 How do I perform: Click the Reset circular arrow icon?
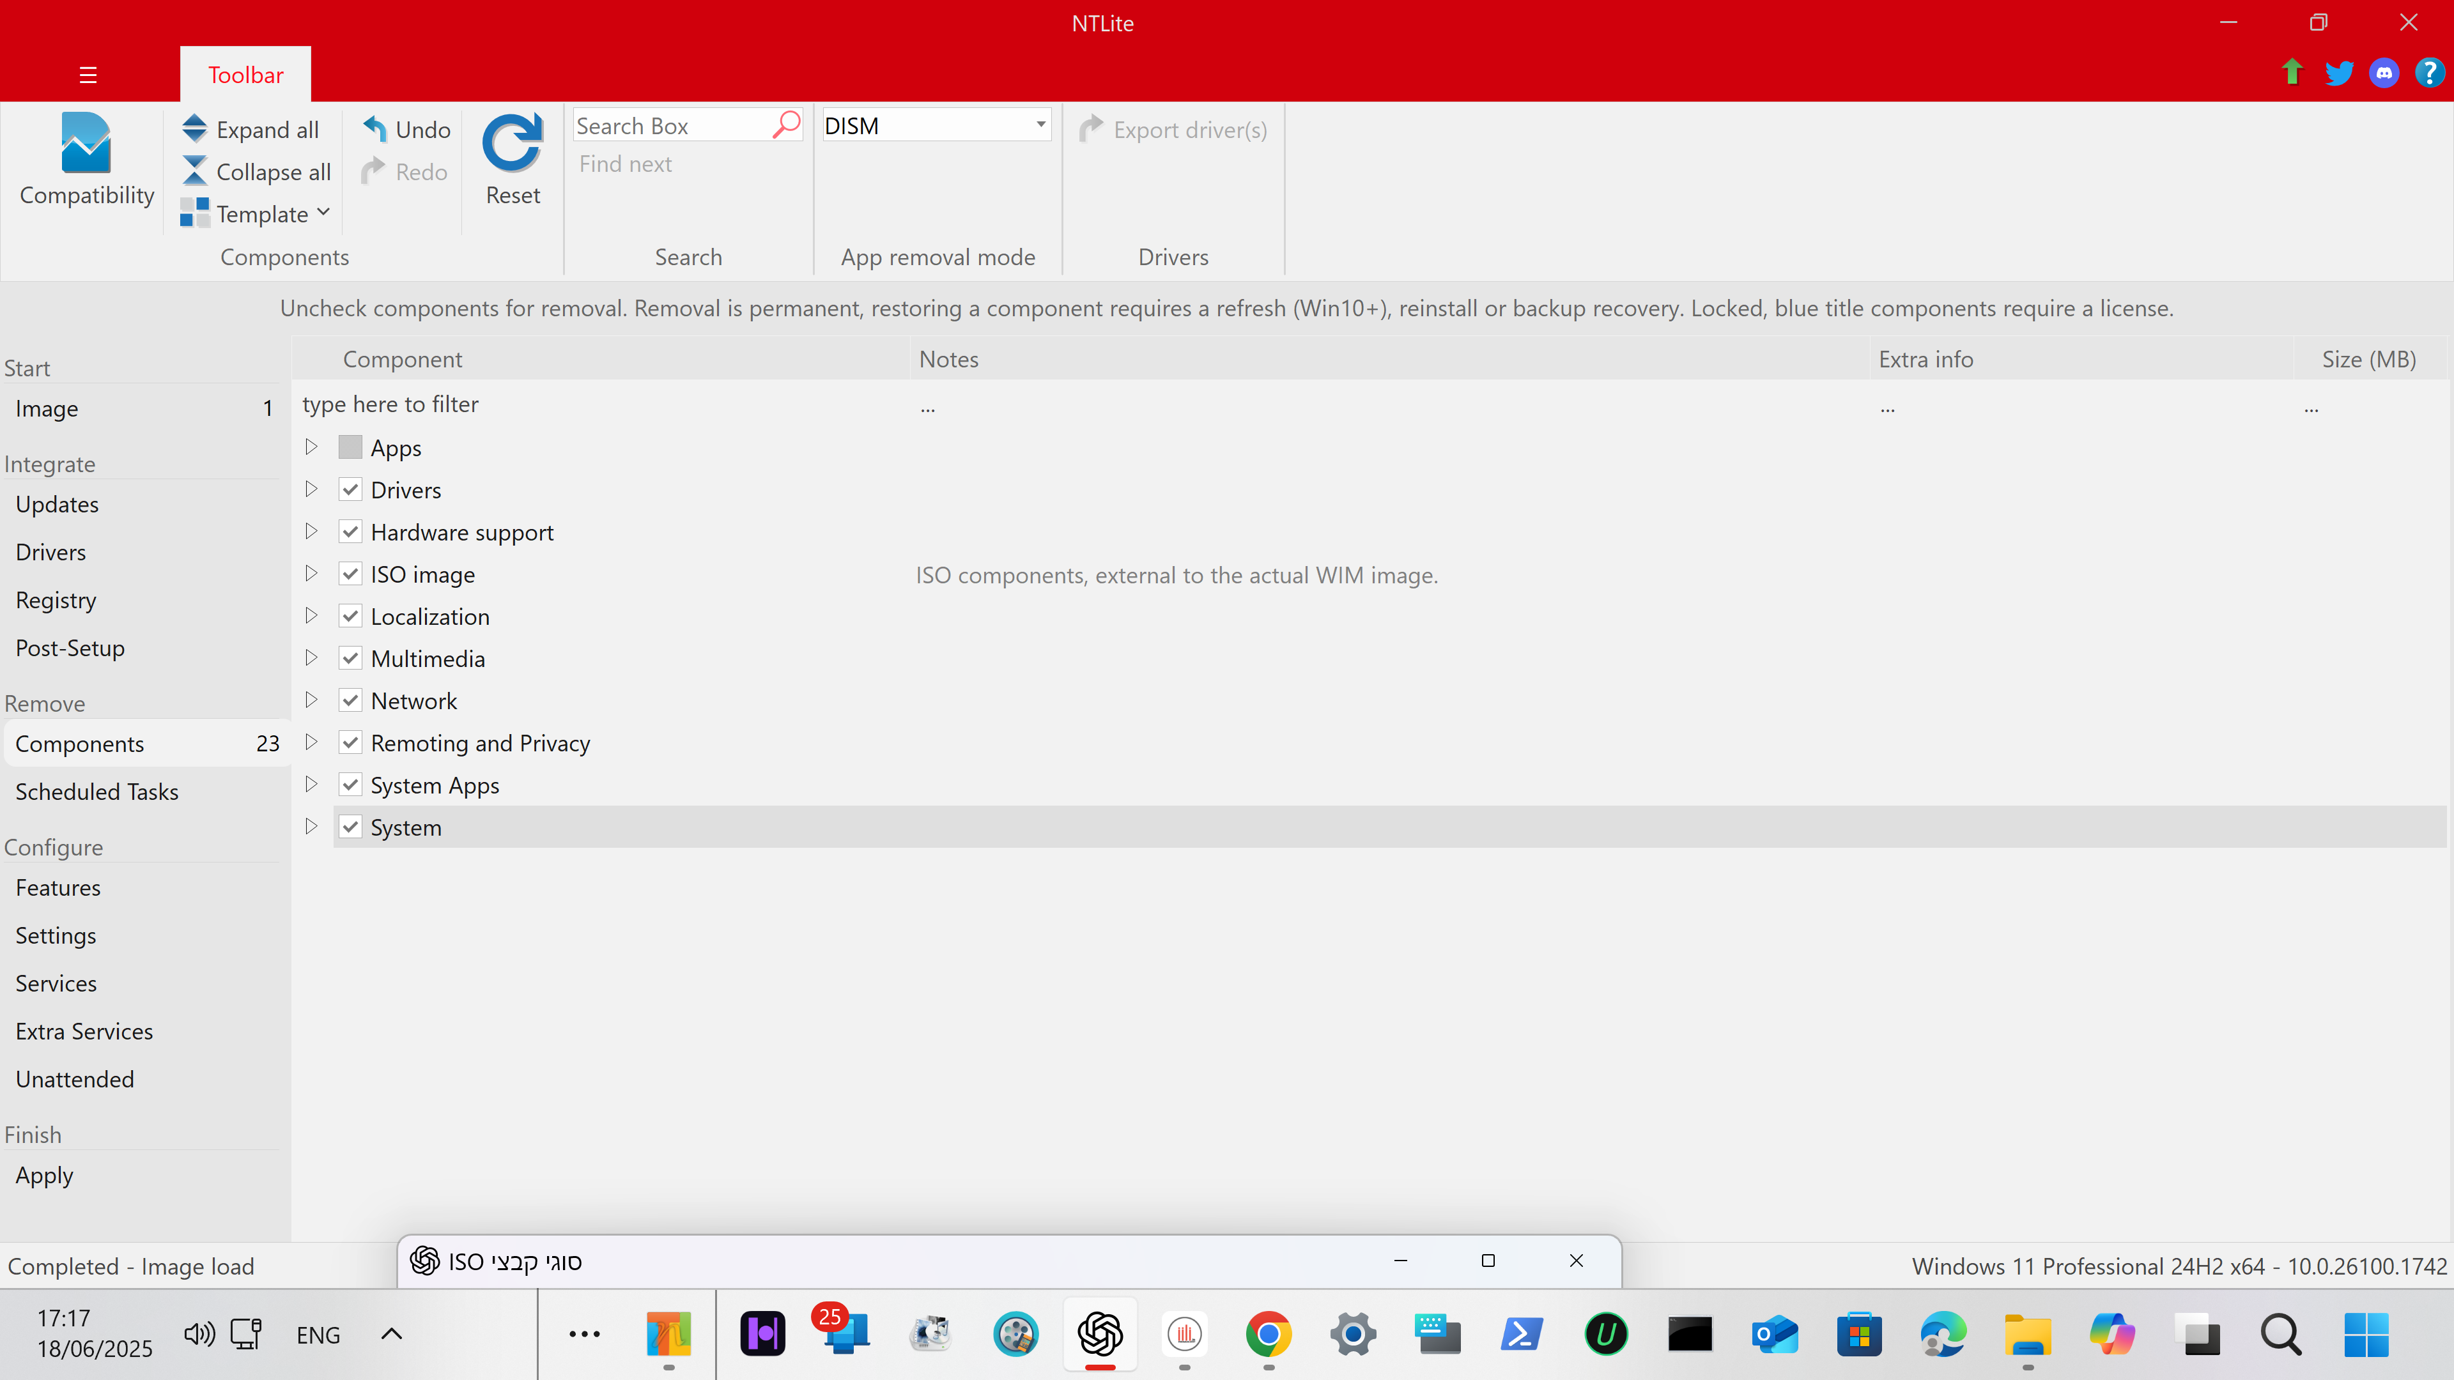pos(513,143)
